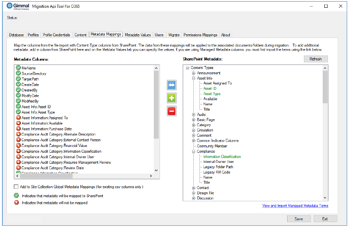Expand the Announcement content type node

tap(193, 73)
